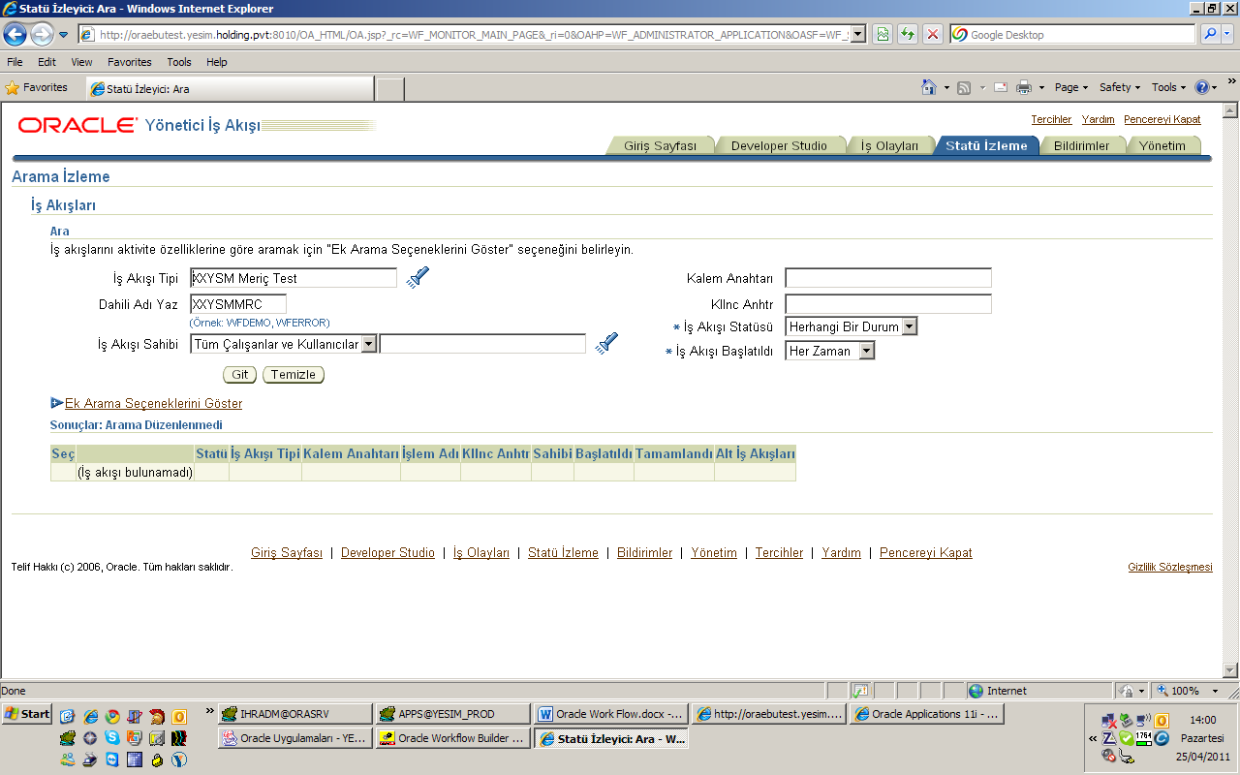Click the Back navigation arrow
1240x775 pixels.
pos(15,32)
